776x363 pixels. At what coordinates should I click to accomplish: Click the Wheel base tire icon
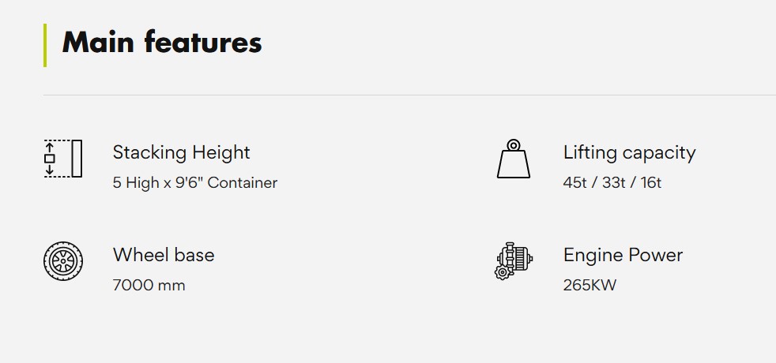pos(62,261)
